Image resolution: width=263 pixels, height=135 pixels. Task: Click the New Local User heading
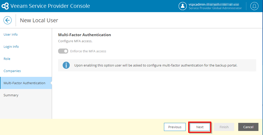(x=39, y=20)
